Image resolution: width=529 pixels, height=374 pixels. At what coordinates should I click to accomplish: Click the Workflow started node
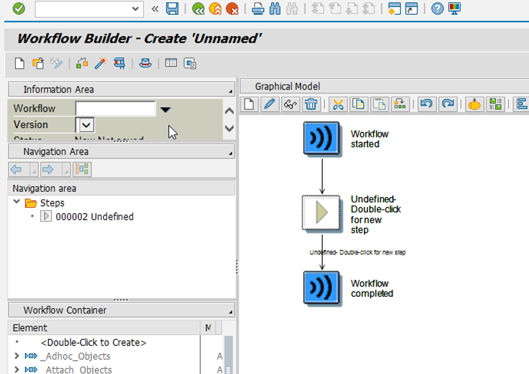321,138
